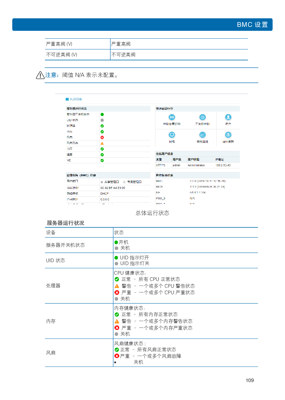Click the admin username in online users
This screenshot has height=400, width=285.
point(177,165)
